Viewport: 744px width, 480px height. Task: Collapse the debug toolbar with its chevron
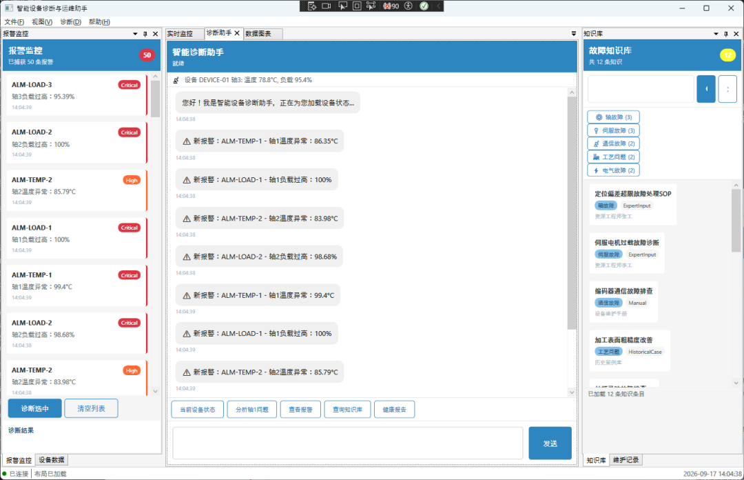[x=438, y=6]
